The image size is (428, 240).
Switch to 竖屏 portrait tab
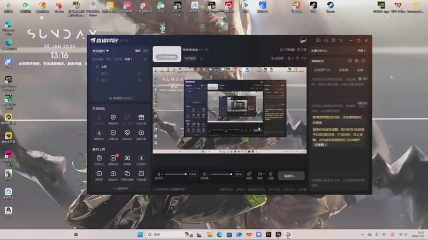[146, 51]
